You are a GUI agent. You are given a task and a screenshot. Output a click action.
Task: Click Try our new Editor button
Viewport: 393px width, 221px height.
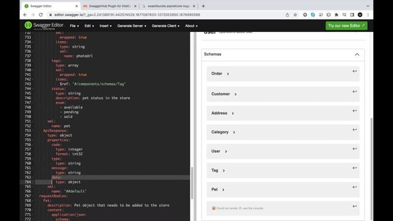pos(346,26)
